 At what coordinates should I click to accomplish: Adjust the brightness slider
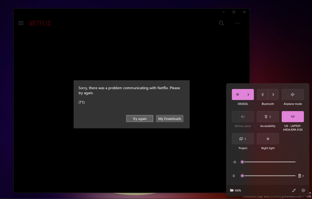click(x=269, y=162)
